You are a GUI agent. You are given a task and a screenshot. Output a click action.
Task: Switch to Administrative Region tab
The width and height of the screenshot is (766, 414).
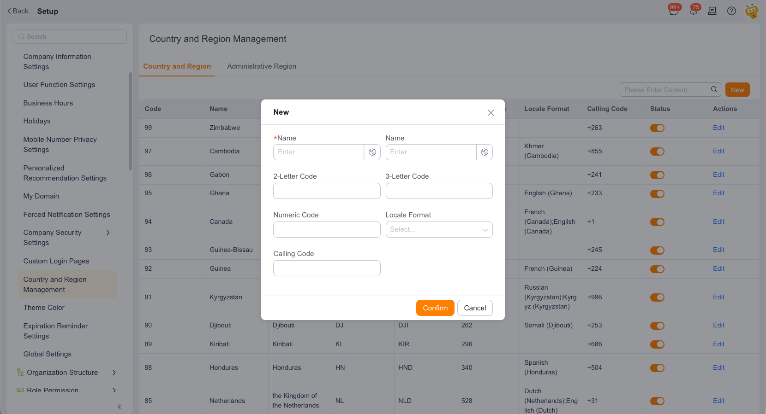click(262, 66)
